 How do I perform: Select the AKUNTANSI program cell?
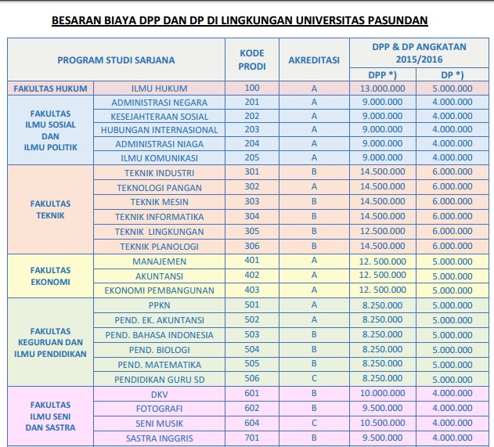coord(159,276)
